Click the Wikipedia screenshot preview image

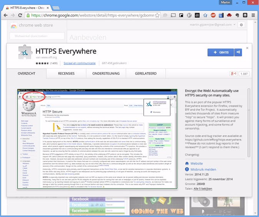point(97,139)
